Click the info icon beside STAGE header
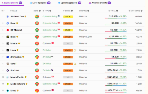Image resolution: width=148 pixels, height=94 pixels. pos(72,11)
